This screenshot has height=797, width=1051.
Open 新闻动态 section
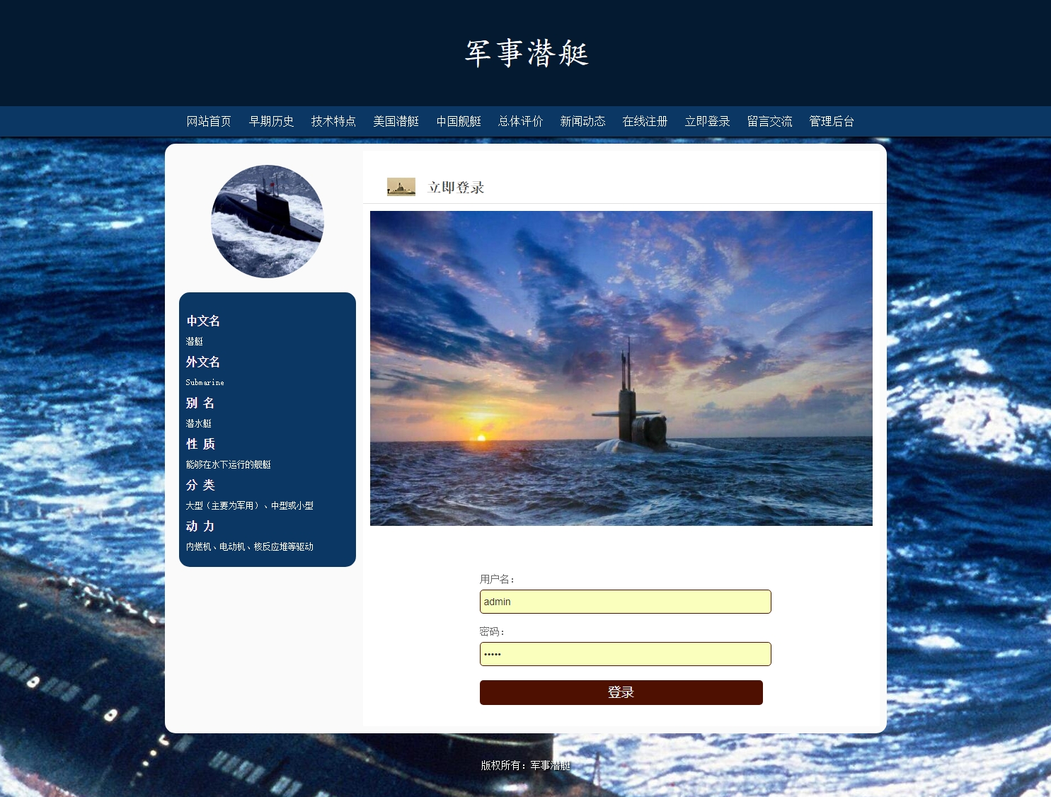582,122
